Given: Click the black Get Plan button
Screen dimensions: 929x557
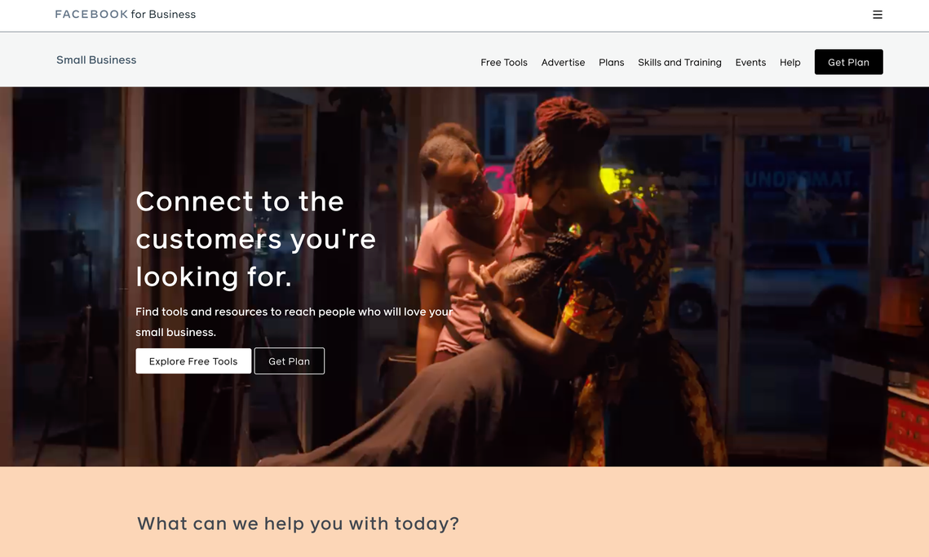Looking at the screenshot, I should coord(848,62).
